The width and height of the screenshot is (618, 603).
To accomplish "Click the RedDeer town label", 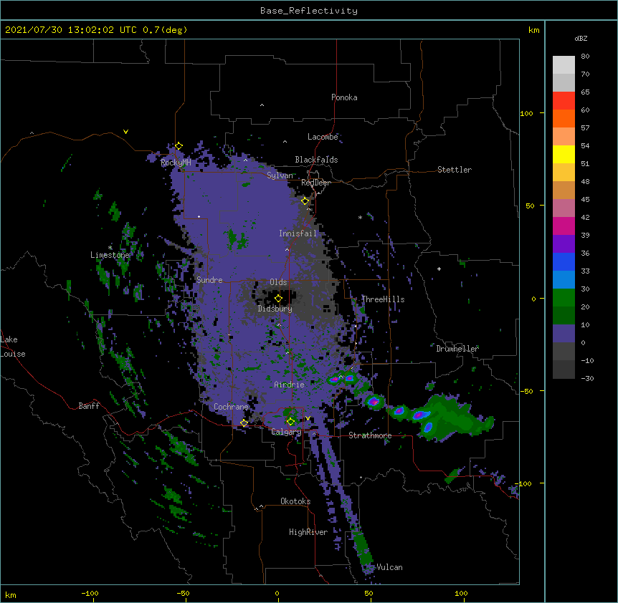I will [x=315, y=183].
